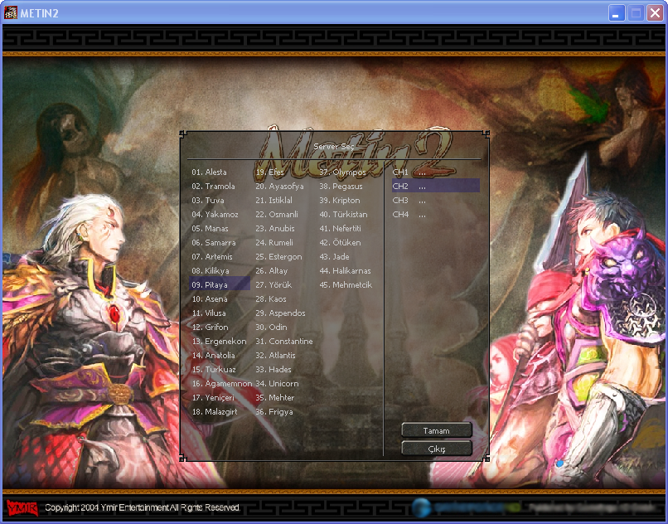Choose server 10. Asena
Viewport: 668px width, 524px height.
pos(209,298)
